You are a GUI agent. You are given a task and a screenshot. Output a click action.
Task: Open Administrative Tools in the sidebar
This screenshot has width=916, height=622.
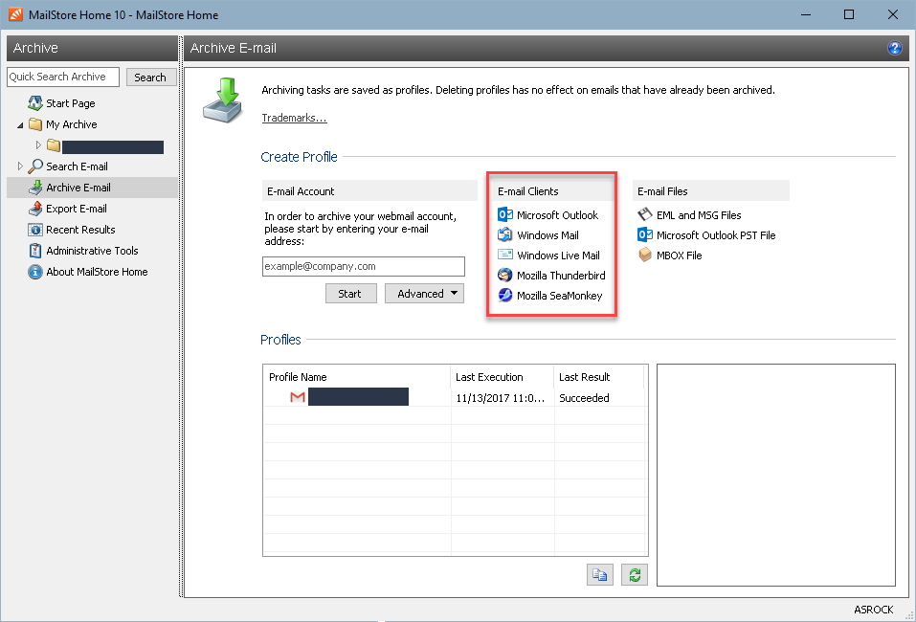click(x=92, y=251)
